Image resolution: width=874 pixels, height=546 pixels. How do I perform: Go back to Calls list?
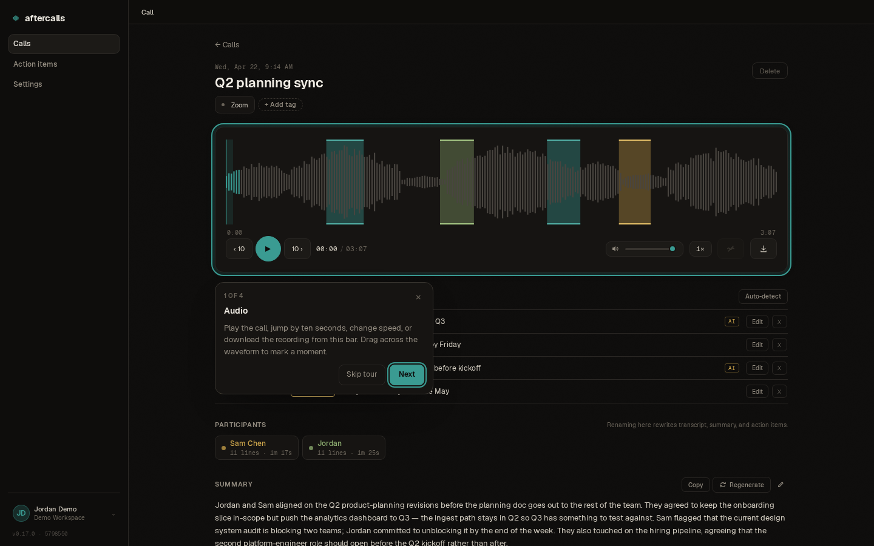point(227,45)
